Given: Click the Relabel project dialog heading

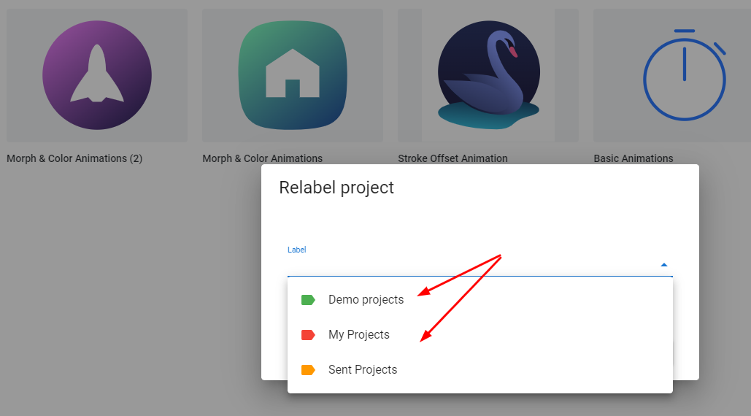Looking at the screenshot, I should pyautogui.click(x=336, y=188).
